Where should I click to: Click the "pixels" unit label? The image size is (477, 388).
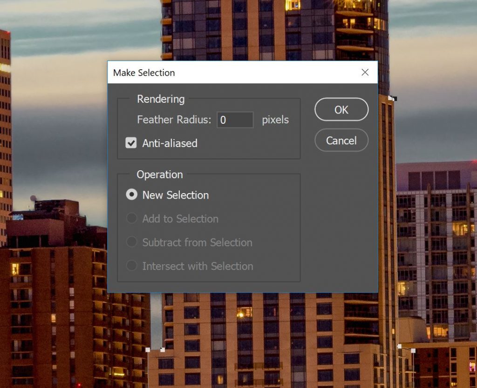(275, 120)
